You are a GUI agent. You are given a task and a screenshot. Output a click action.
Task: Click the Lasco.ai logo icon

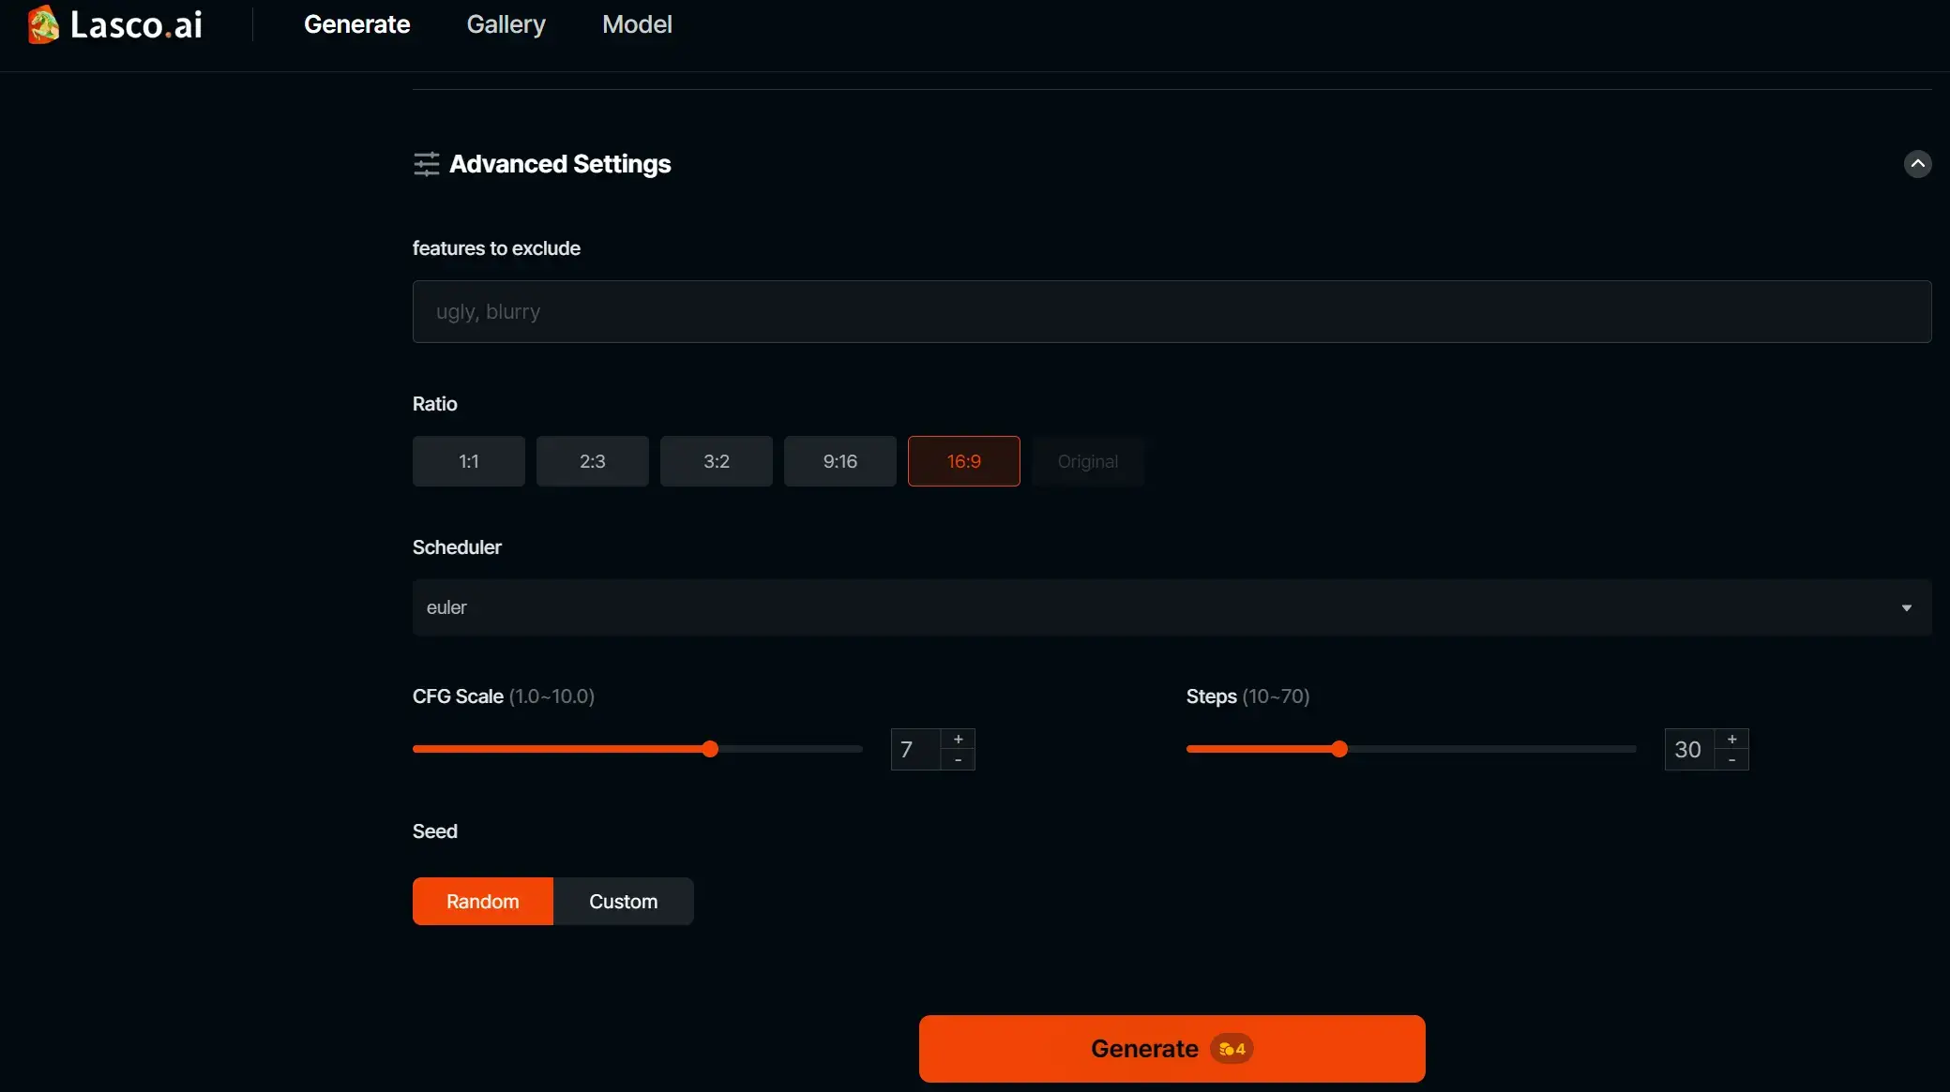click(43, 24)
